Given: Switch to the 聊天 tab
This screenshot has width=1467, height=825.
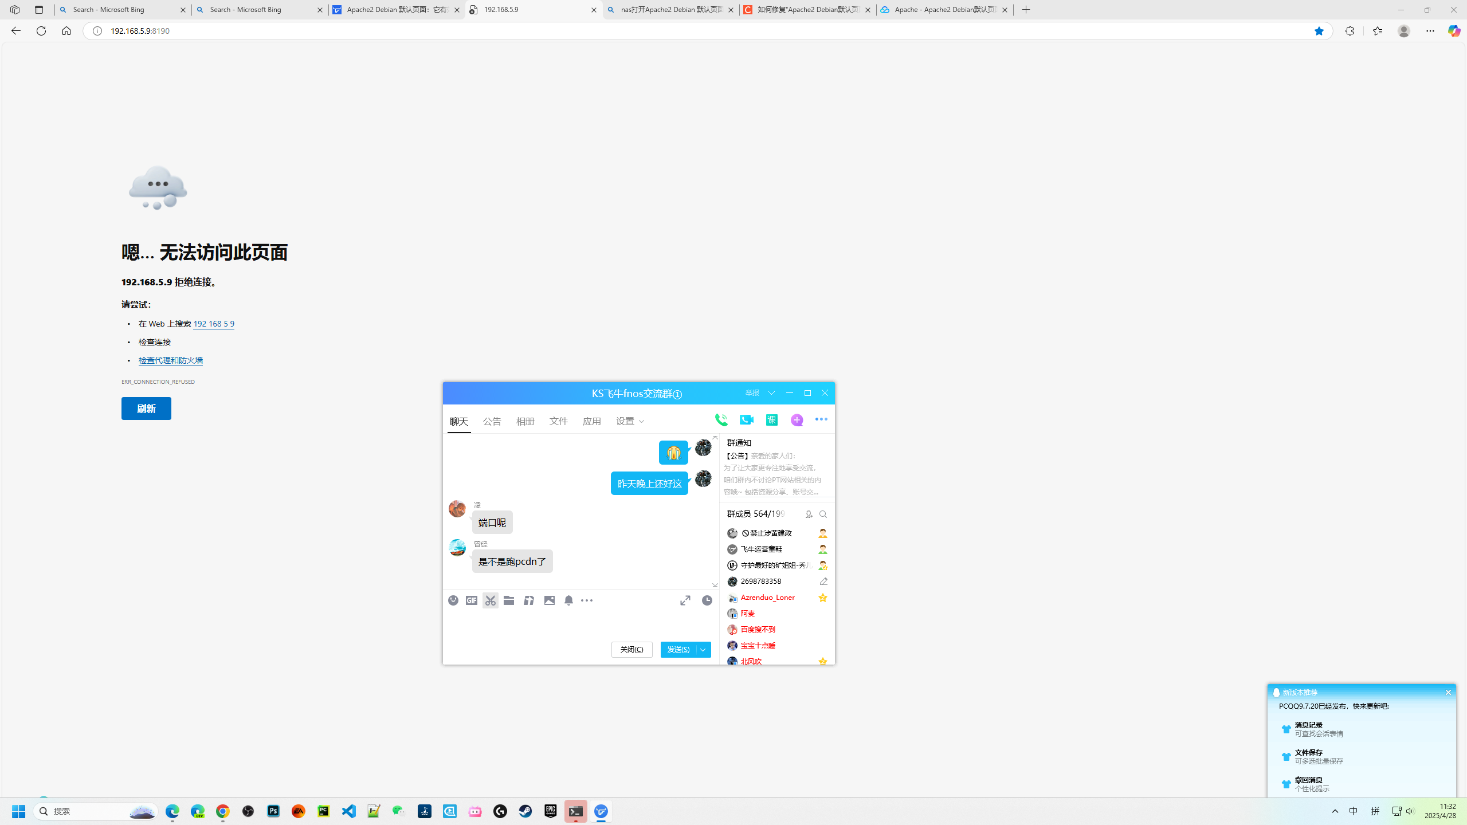Looking at the screenshot, I should [x=459, y=422].
